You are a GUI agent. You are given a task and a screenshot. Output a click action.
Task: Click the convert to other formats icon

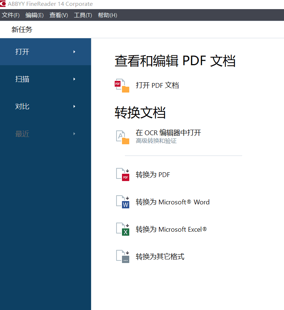point(123,256)
